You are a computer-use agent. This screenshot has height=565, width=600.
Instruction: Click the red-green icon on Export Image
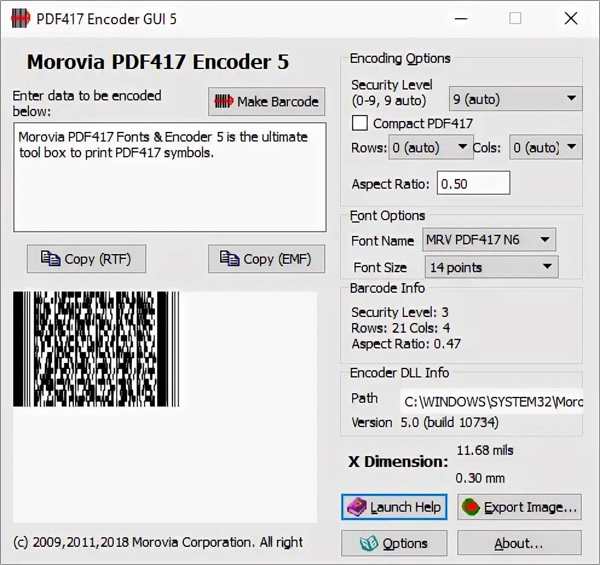pyautogui.click(x=471, y=507)
